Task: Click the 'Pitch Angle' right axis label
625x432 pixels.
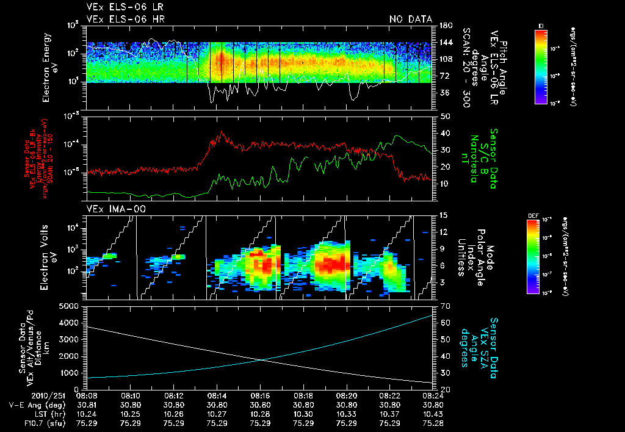Action: 503,68
